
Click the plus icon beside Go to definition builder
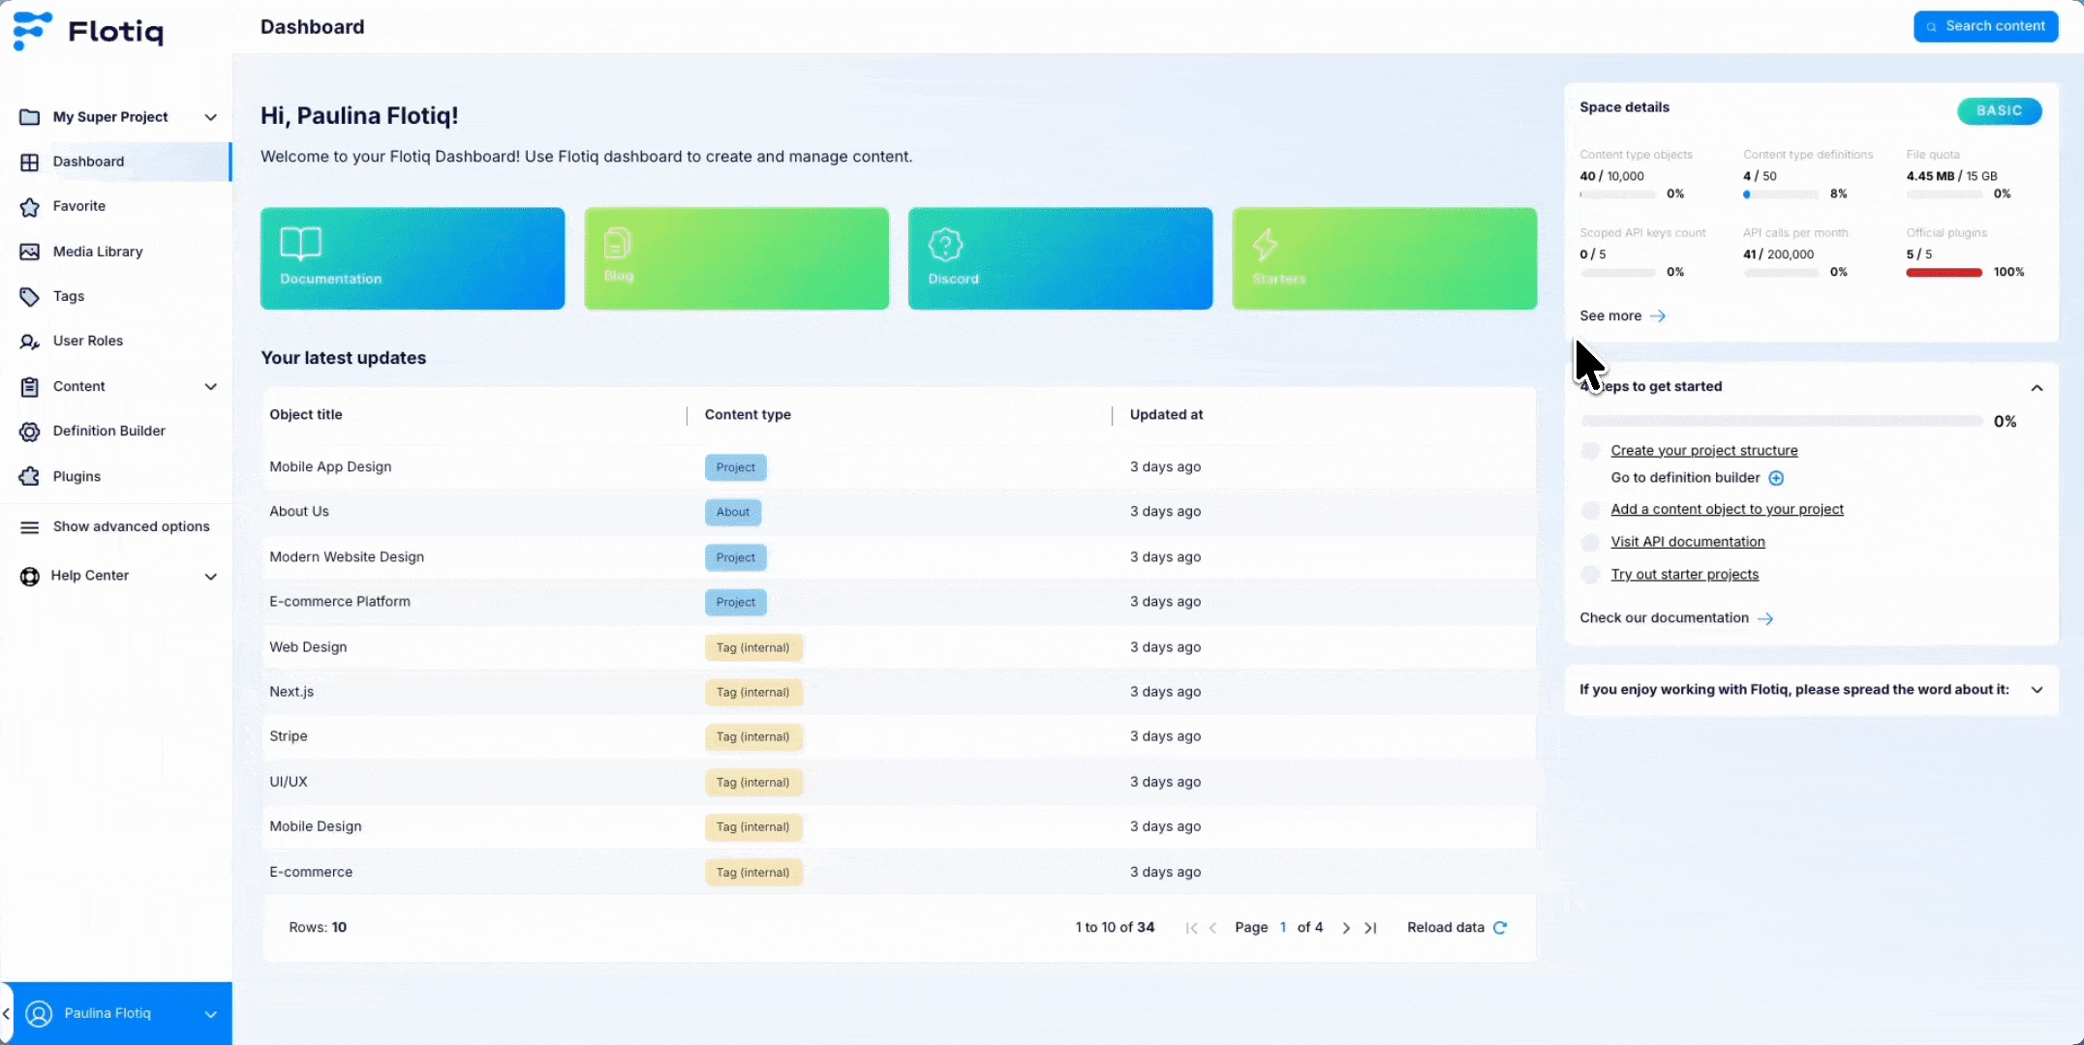pos(1776,478)
